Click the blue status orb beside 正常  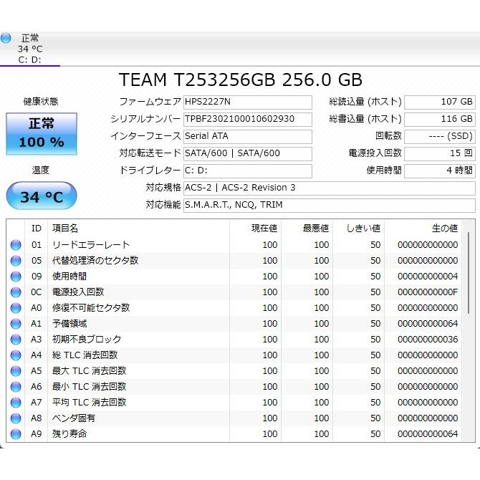(x=6, y=38)
